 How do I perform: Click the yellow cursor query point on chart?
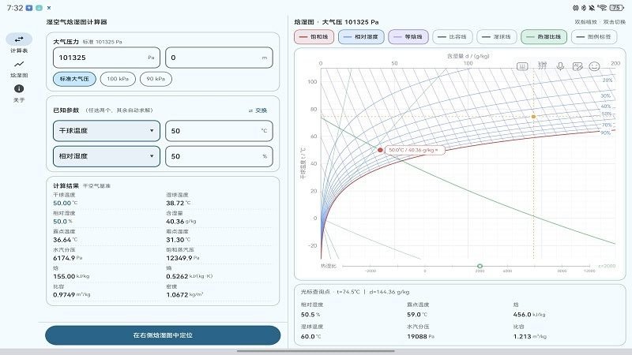tap(534, 117)
